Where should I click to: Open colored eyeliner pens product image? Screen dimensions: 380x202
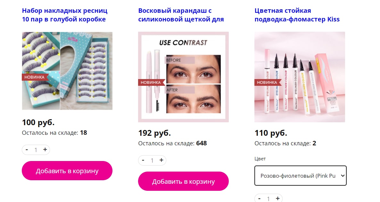[x=300, y=77]
